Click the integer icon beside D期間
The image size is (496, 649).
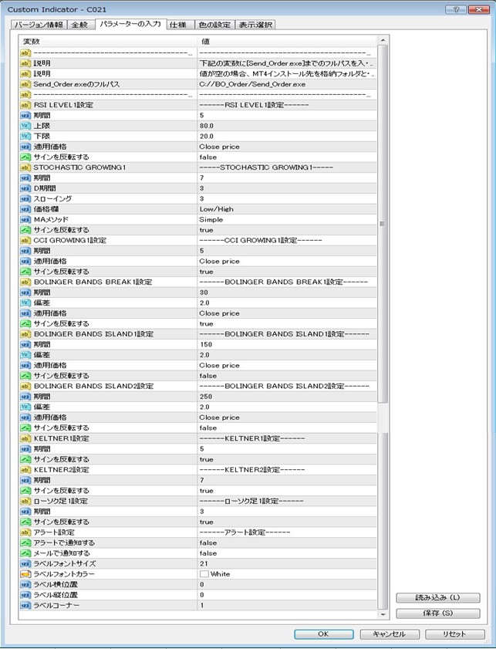point(25,188)
